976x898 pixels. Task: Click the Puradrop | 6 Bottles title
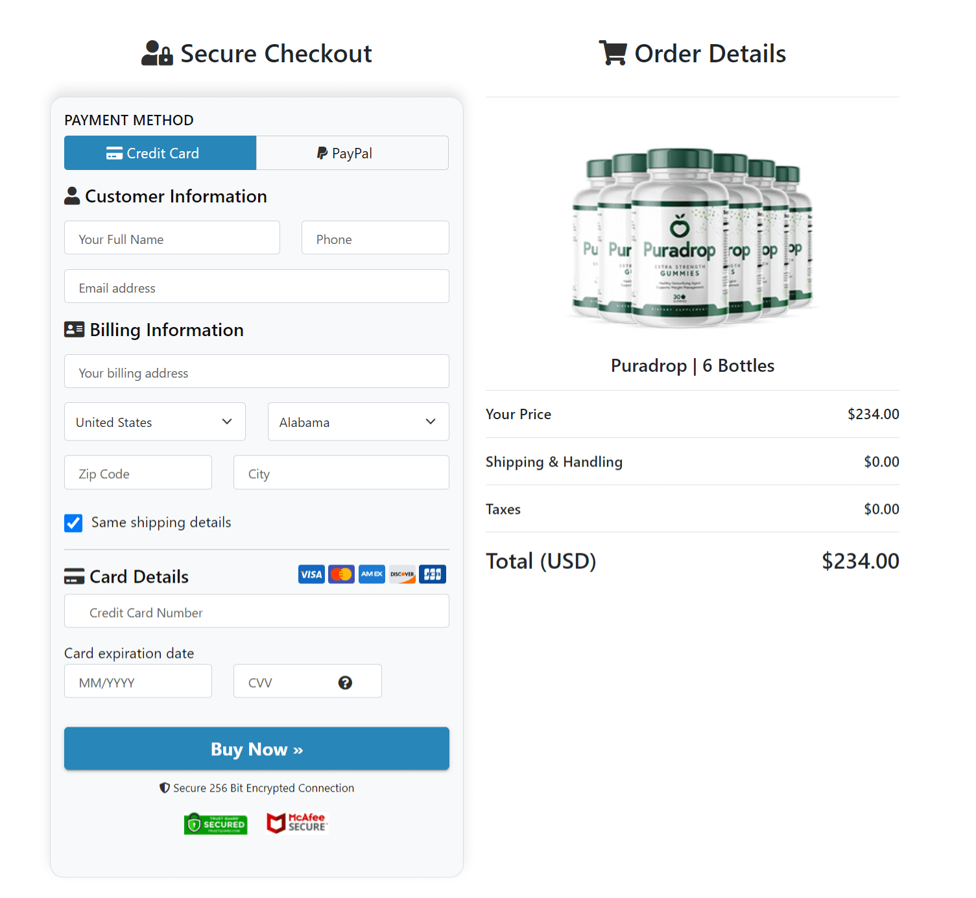(693, 366)
